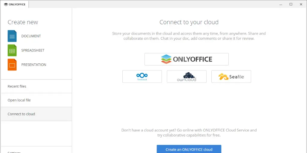
Task: Click Create an ONLYOFFICE cloud button
Action: [189, 149]
